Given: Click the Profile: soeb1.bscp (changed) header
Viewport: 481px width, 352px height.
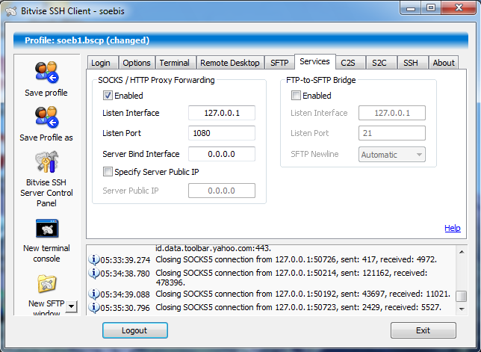Looking at the screenshot, I should tap(241, 40).
